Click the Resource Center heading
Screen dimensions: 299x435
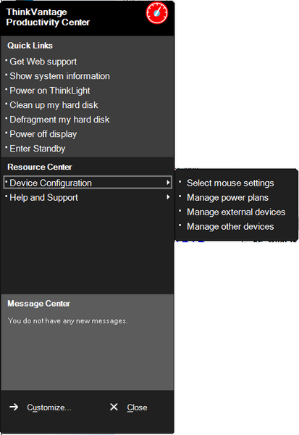coord(40,167)
